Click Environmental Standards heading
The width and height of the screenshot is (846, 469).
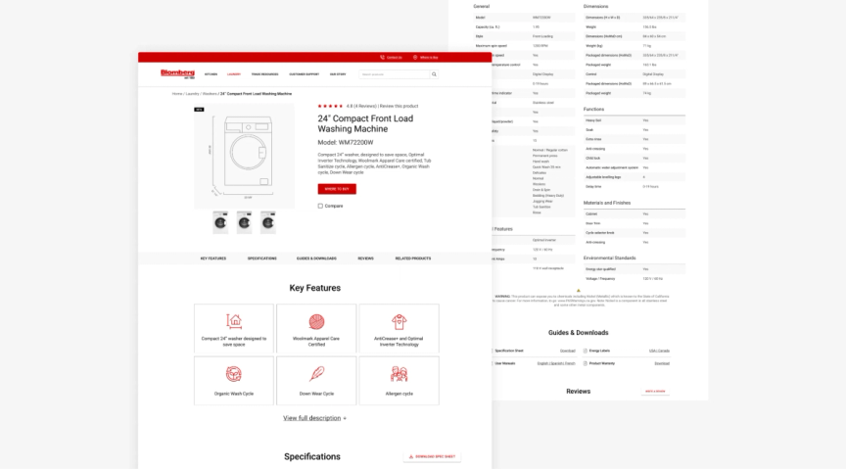610,258
